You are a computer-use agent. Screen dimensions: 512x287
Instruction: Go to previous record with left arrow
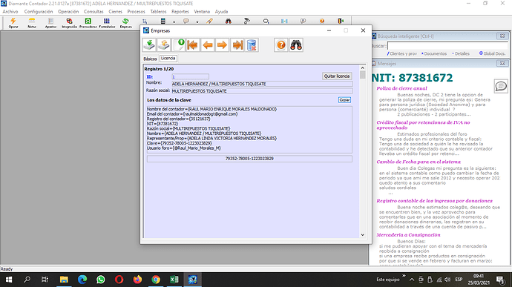207,45
